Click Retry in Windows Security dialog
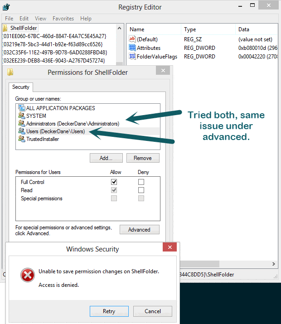Screen dimensions: 281x324 [109, 311]
